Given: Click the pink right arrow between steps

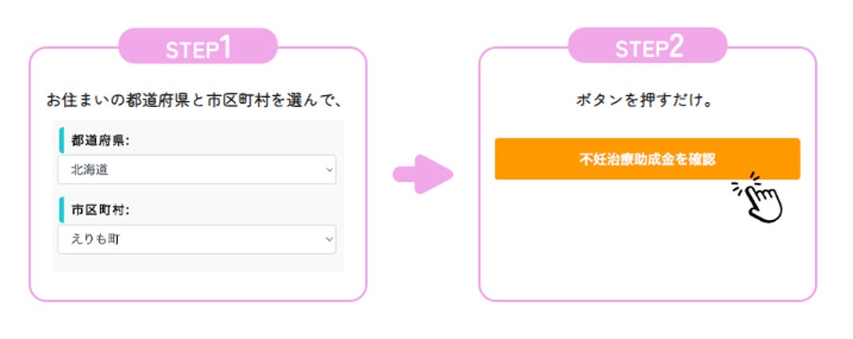Looking at the screenshot, I should (x=422, y=174).
